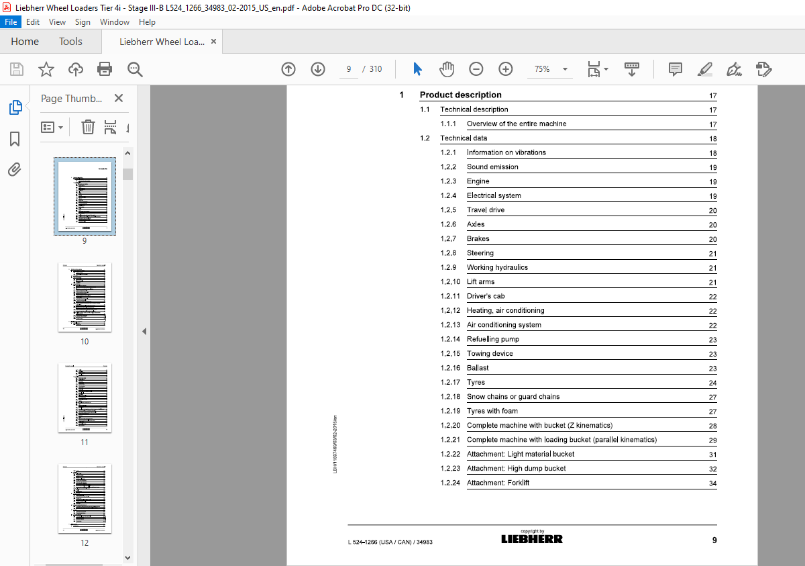Switch to the Home tab
Screen dimensions: 805x566
25,42
